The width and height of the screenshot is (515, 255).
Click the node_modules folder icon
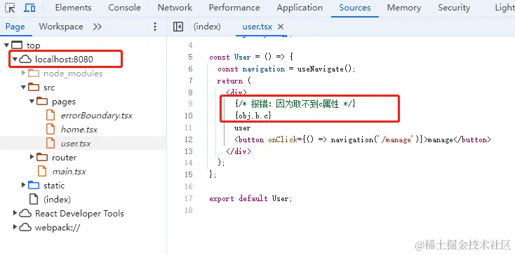pyautogui.click(x=34, y=73)
